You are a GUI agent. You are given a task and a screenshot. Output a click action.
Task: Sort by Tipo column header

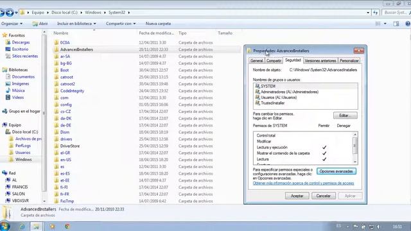coord(182,33)
